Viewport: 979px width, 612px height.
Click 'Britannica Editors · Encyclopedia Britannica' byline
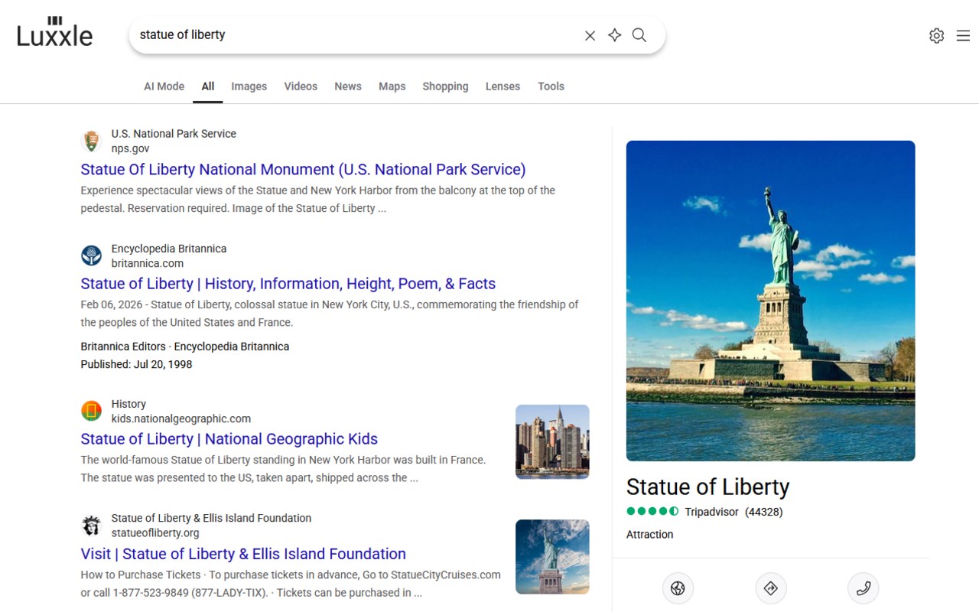(x=185, y=347)
